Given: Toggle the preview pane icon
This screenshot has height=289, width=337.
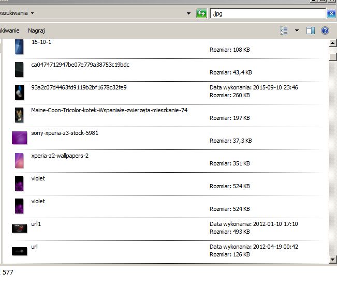Looking at the screenshot, I should pos(311,31).
